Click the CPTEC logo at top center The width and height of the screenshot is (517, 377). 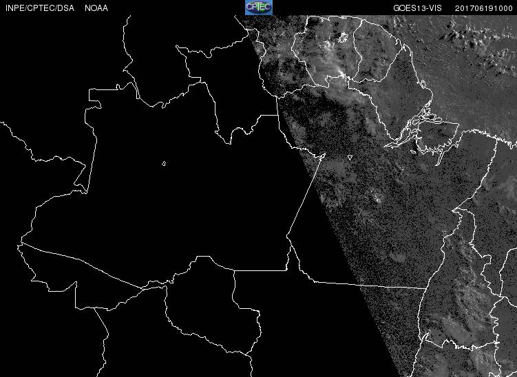point(259,8)
